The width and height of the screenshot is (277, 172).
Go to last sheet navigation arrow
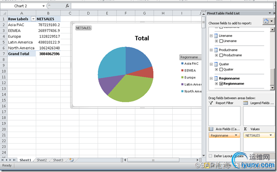pyautogui.click(x=14, y=160)
